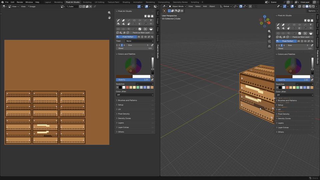Expand the Brushes and Patterns section in image editor
The image size is (320, 180).
135,100
